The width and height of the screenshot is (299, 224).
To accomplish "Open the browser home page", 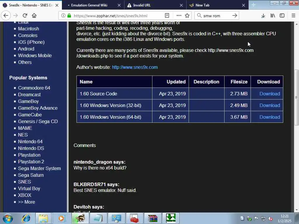I will (x=34, y=16).
